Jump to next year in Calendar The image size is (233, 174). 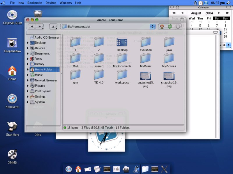(227, 13)
